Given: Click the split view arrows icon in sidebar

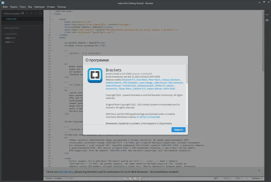Looking at the screenshot, I should (x=36, y=13).
